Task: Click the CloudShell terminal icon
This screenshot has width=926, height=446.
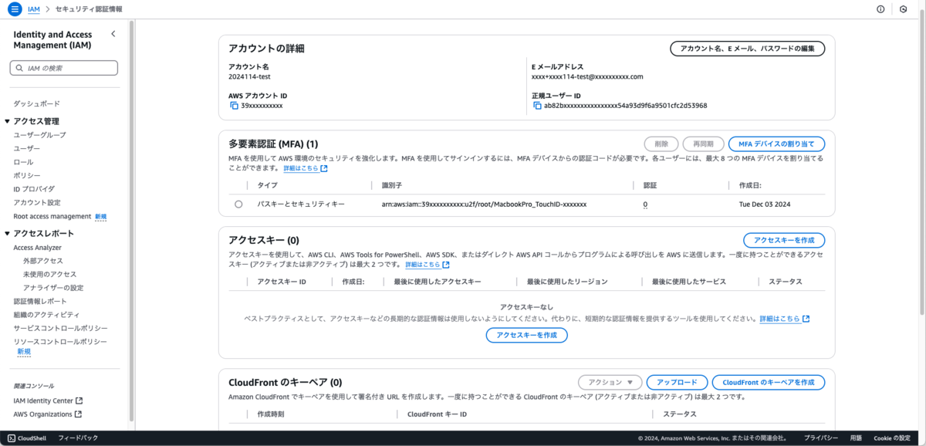Action: pyautogui.click(x=12, y=438)
